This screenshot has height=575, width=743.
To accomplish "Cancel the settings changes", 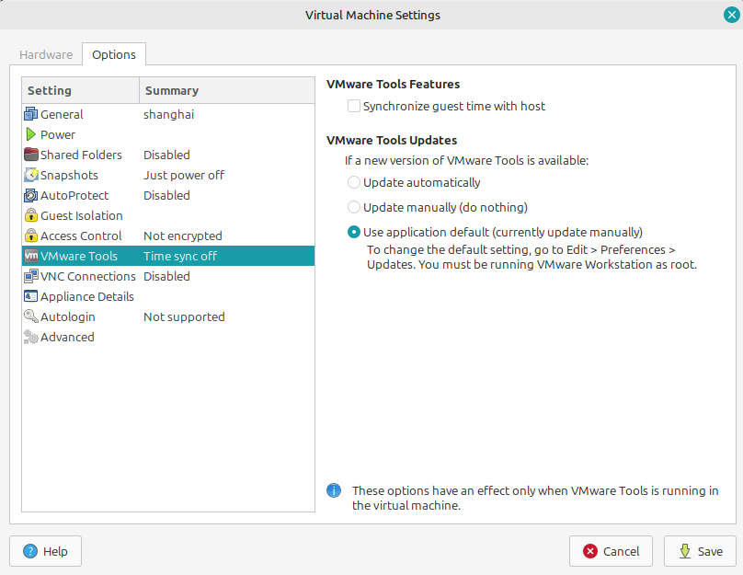I will coord(611,551).
